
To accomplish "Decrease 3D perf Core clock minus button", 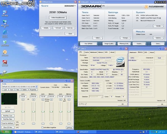I will (x=61, y=124).
